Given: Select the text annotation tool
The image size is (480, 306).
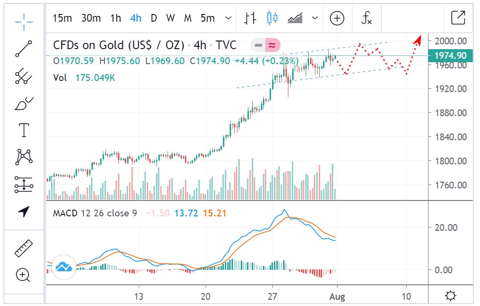Looking at the screenshot, I should 24,130.
